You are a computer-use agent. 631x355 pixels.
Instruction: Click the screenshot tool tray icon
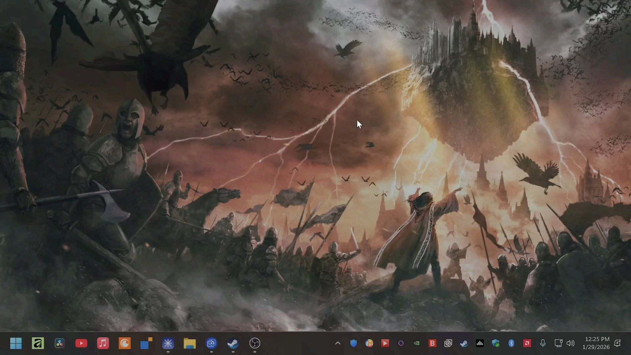click(448, 343)
